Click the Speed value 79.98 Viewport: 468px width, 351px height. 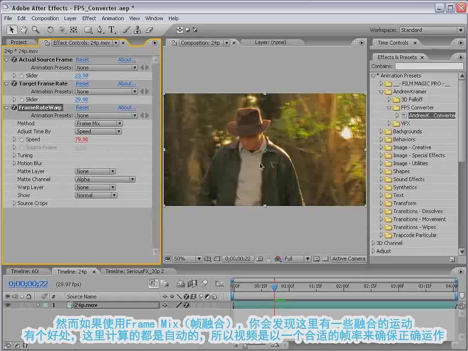point(81,139)
